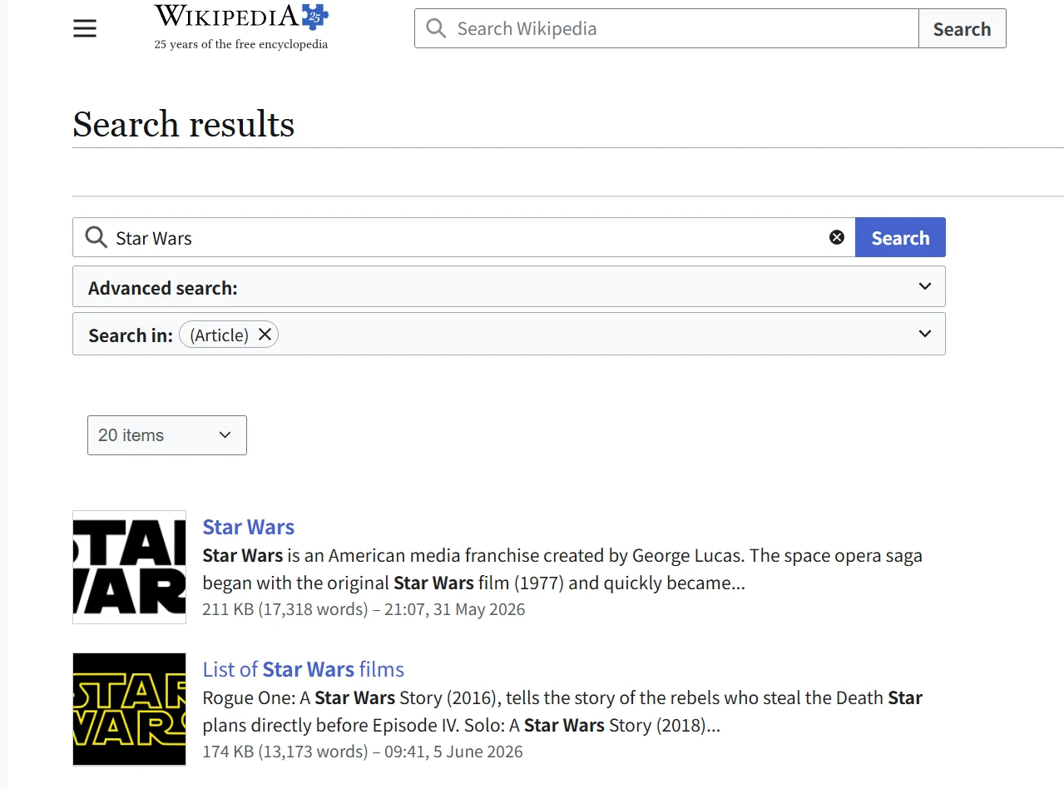Click snippet 'Star Wars is an American media franchise'
This screenshot has width=1064, height=789.
[x=563, y=568]
